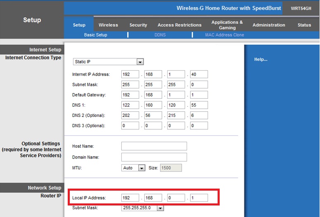The height and width of the screenshot is (217, 320).
Task: Click DNS 1 third octet 120
Action: pos(176,105)
